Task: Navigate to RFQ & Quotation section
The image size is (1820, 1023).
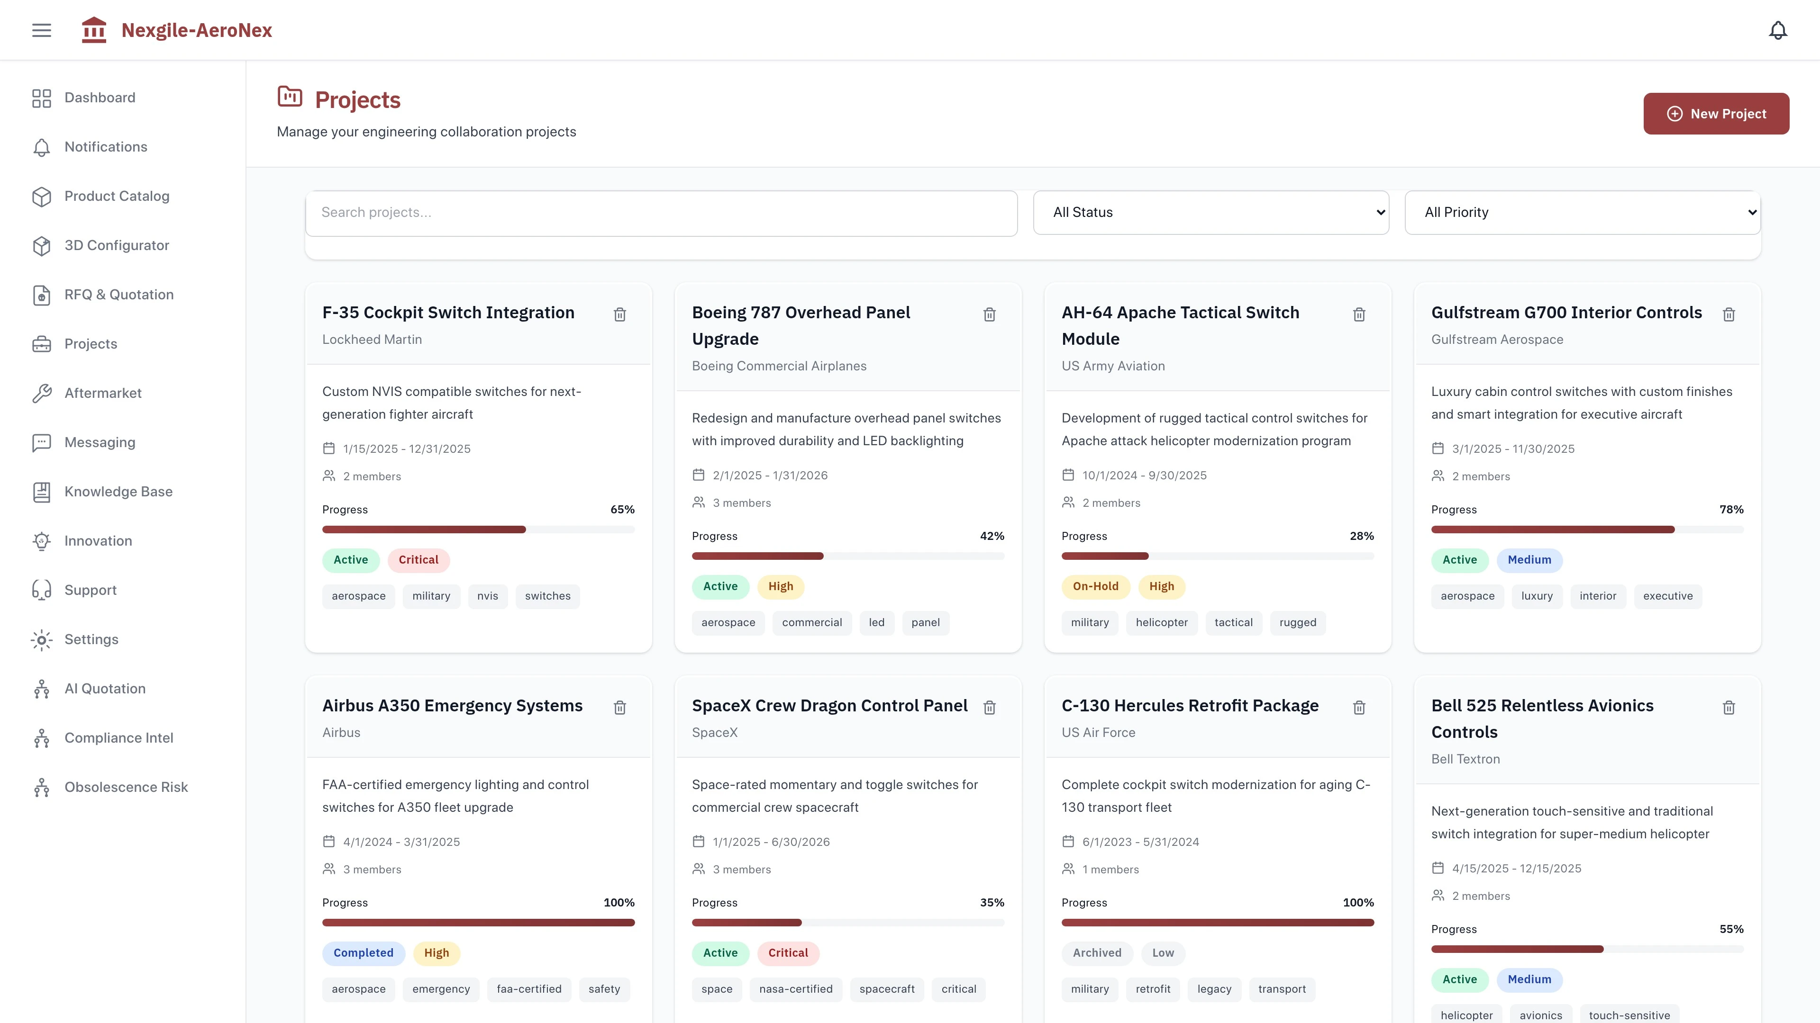Action: click(x=118, y=295)
